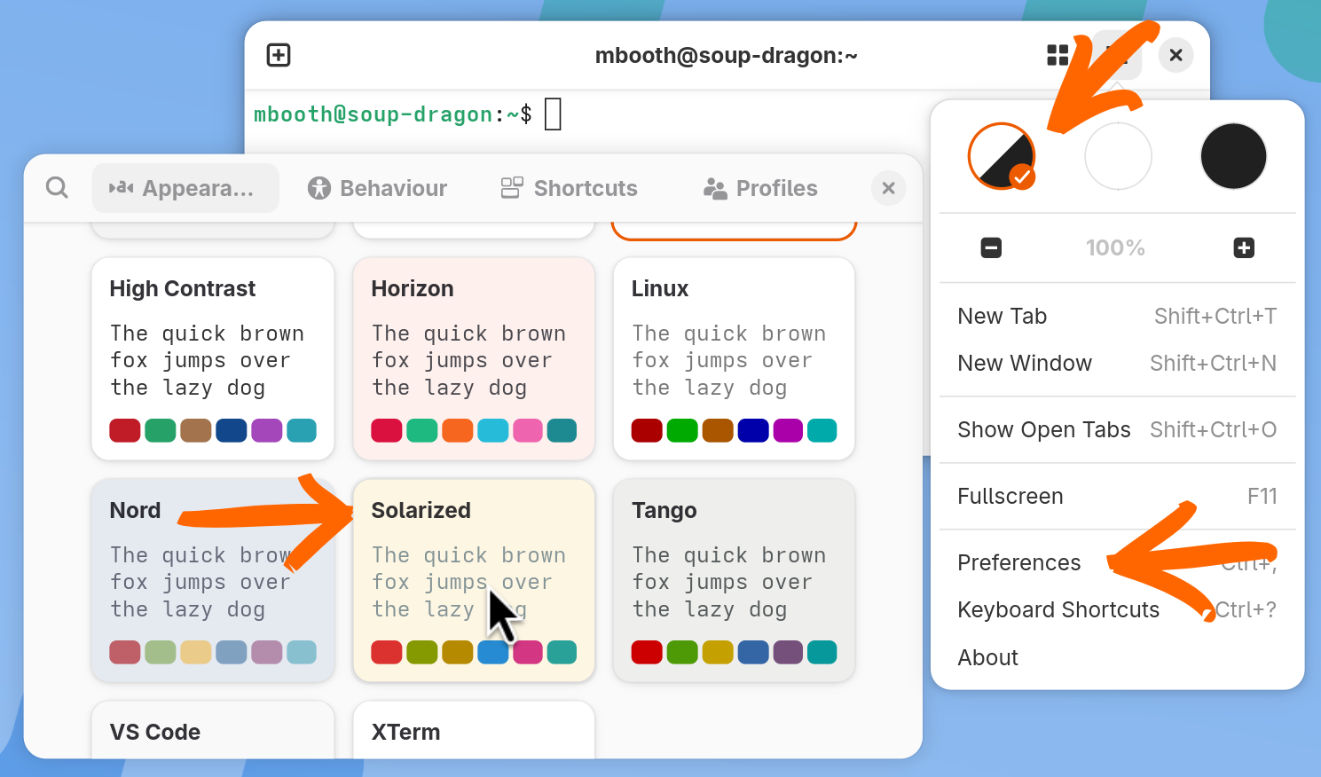Image resolution: width=1321 pixels, height=777 pixels.
Task: Select the VS Code palette card
Action: click(213, 730)
